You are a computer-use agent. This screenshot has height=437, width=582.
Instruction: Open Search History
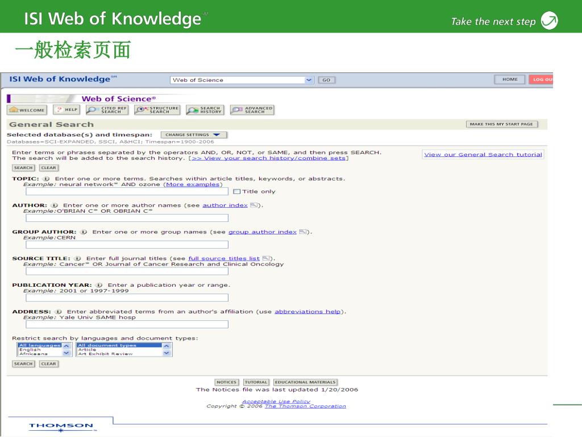[205, 110]
